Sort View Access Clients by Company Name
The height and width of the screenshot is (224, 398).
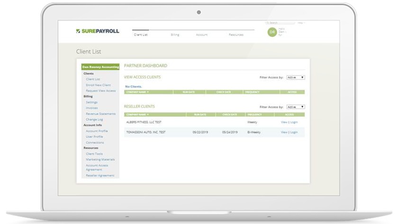pyautogui.click(x=137, y=92)
